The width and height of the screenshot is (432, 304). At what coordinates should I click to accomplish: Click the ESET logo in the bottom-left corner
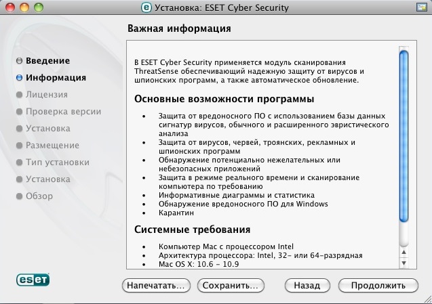tap(33, 280)
